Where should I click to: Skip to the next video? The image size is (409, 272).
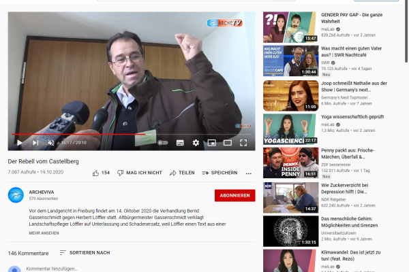tap(35, 143)
